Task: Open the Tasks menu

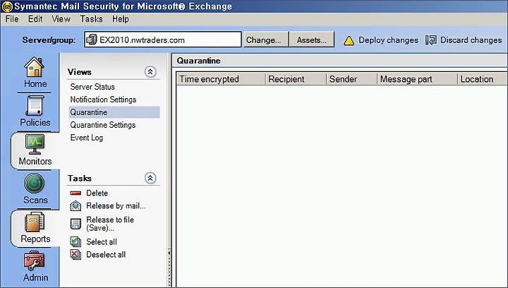Action: [x=91, y=19]
